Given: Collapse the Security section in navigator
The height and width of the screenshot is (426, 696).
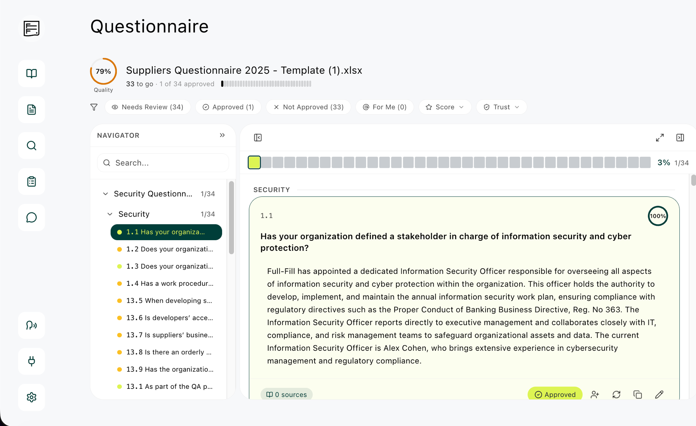Looking at the screenshot, I should pyautogui.click(x=110, y=214).
